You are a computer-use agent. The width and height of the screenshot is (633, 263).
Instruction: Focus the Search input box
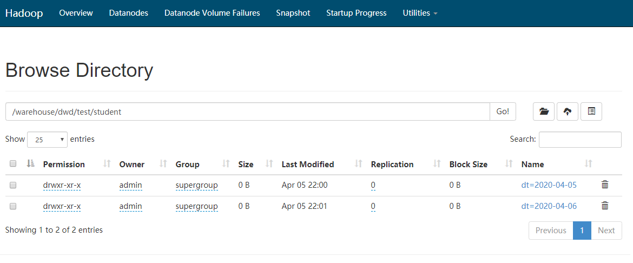point(580,140)
